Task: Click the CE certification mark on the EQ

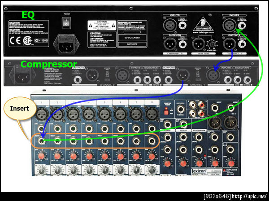Action: 15,41
